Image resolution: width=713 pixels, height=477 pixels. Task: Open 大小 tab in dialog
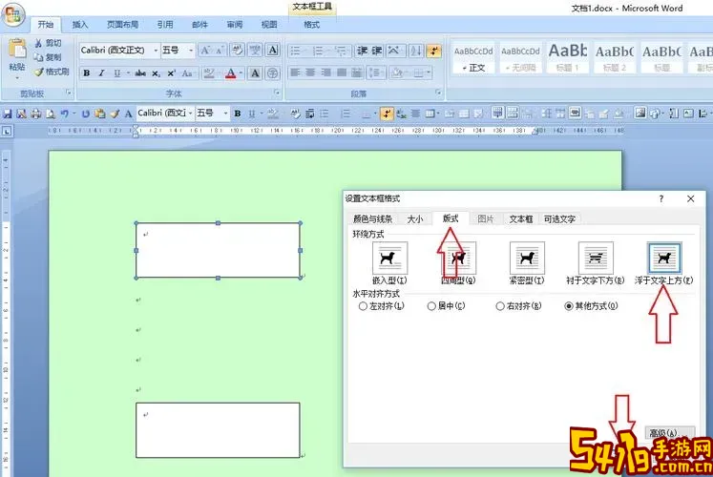414,219
